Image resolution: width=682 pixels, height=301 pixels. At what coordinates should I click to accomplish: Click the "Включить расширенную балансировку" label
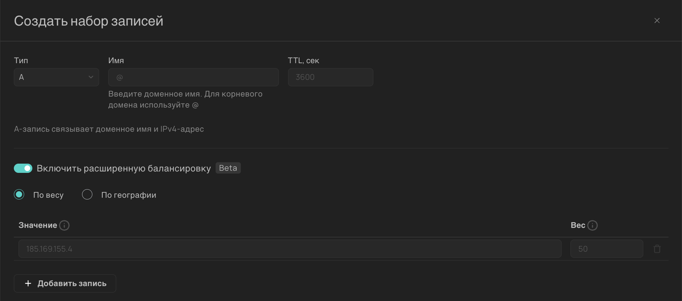coord(124,168)
